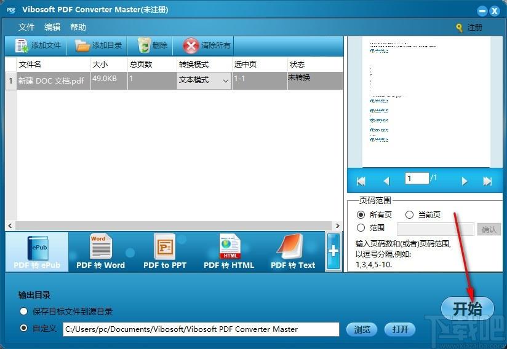Select PDF 转 ePub conversion

37,252
